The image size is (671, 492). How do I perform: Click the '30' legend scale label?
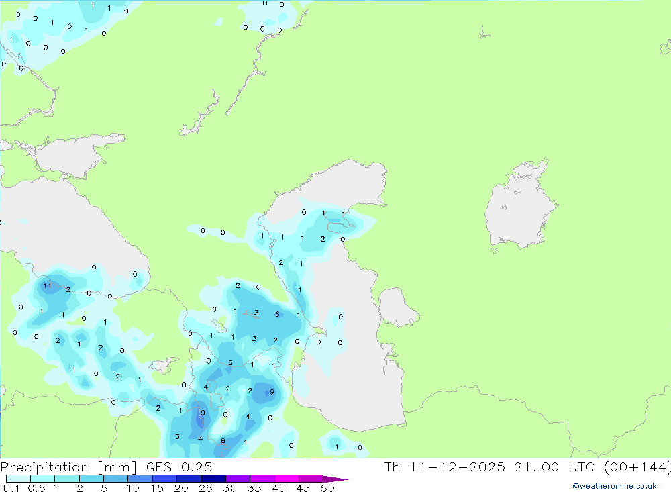click(230, 488)
